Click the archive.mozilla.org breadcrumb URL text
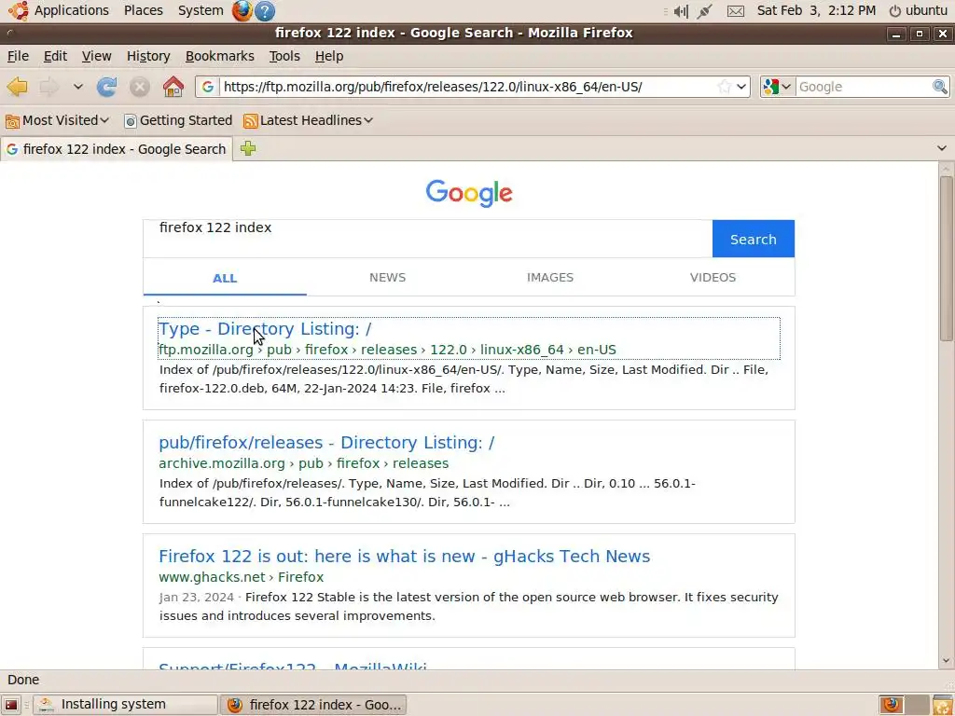The image size is (955, 716). pos(303,463)
